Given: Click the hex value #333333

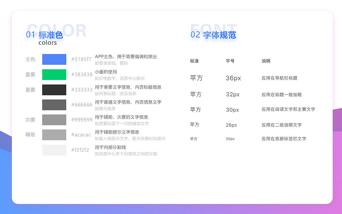Looking at the screenshot, I should (82, 90).
